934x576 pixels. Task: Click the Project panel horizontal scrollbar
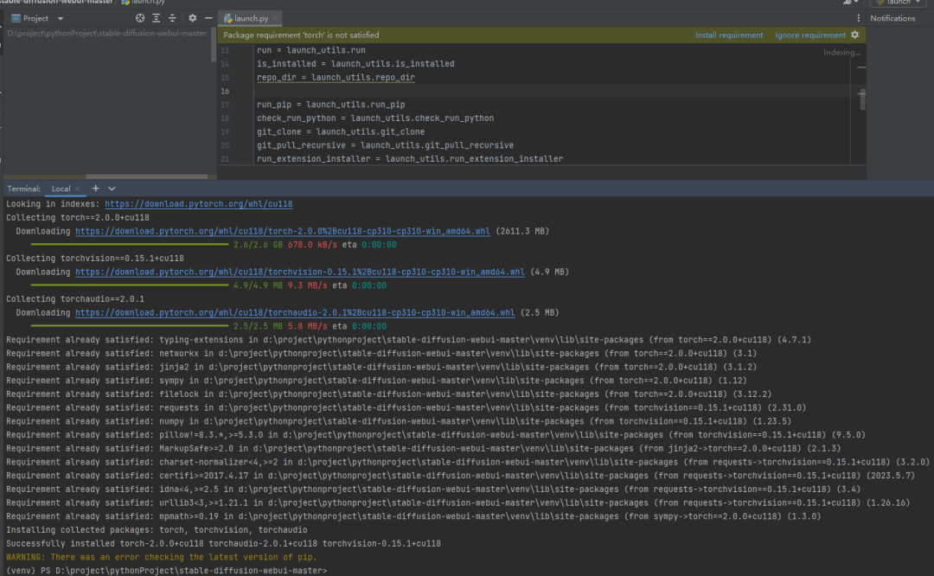146,176
